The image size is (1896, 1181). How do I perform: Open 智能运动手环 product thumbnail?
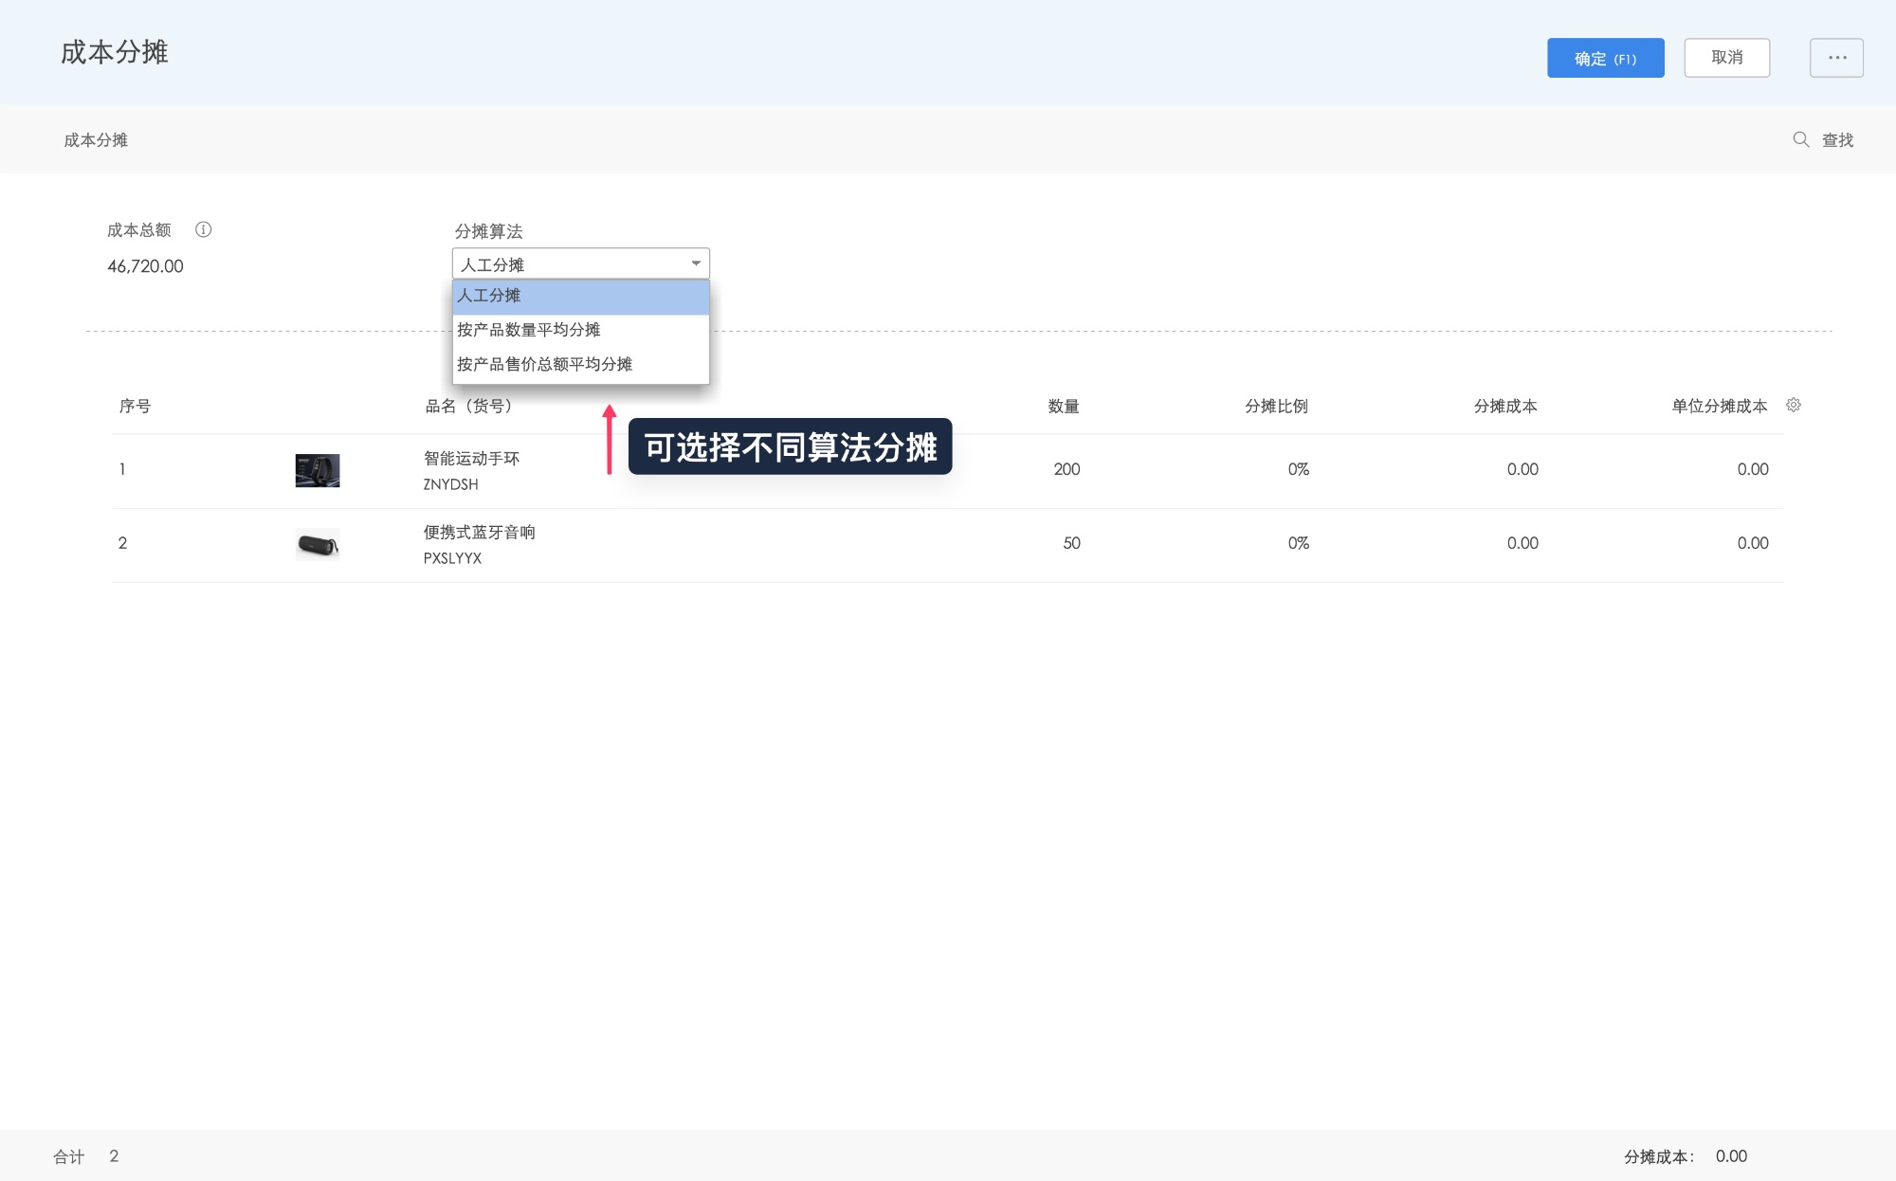(x=318, y=470)
